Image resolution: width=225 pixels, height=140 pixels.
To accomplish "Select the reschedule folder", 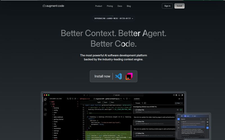I will pyautogui.click(x=57, y=128).
